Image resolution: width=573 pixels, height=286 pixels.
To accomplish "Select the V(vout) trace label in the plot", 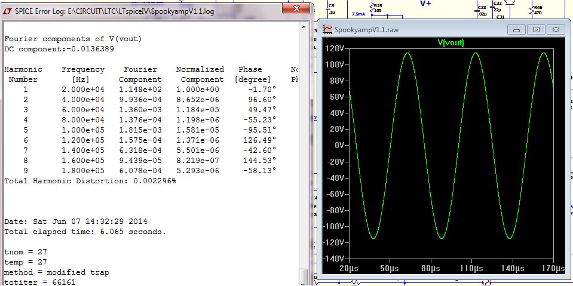I will pyautogui.click(x=451, y=43).
